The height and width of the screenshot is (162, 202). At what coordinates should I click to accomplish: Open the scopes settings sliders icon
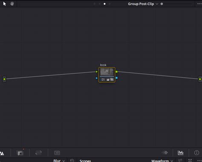pyautogui.click(x=180, y=161)
